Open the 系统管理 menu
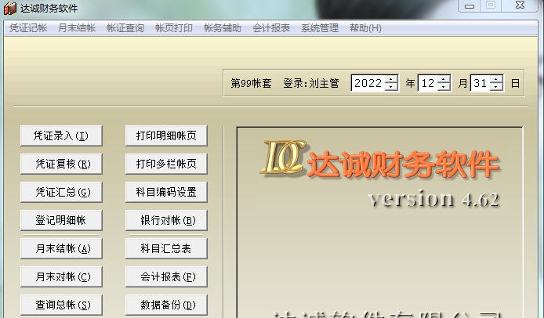The width and height of the screenshot is (544, 318). [x=320, y=27]
